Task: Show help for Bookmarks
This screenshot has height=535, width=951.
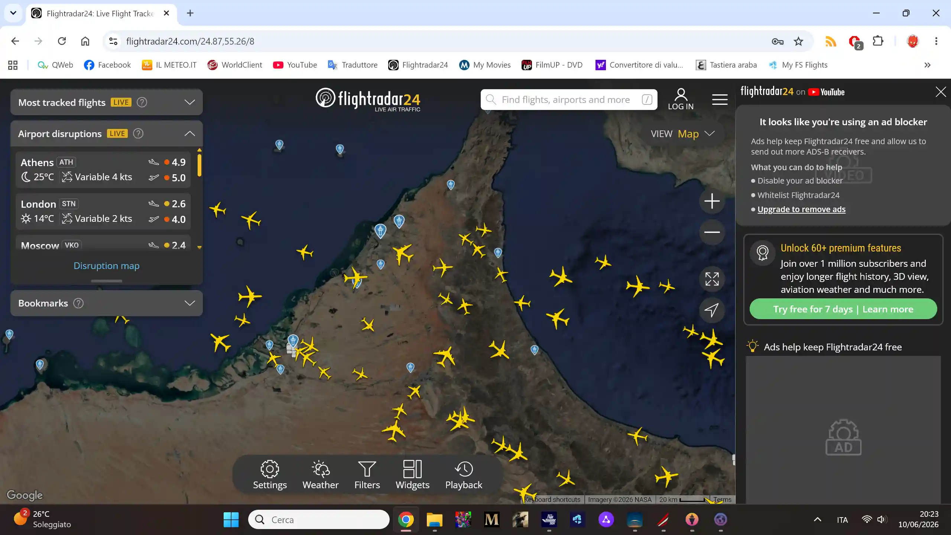Action: coord(78,303)
